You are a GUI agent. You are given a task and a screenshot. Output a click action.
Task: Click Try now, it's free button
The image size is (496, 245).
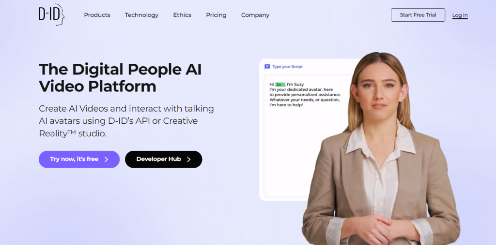[x=79, y=159]
